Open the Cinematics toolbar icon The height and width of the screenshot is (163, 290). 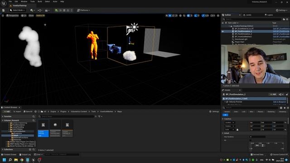click(47, 10)
